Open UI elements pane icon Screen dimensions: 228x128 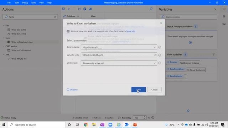224,16
